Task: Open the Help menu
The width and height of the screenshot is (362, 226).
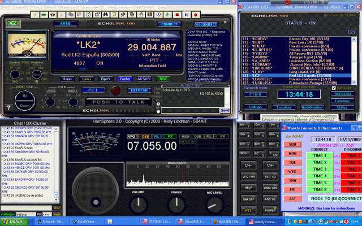Action: (162, 7)
